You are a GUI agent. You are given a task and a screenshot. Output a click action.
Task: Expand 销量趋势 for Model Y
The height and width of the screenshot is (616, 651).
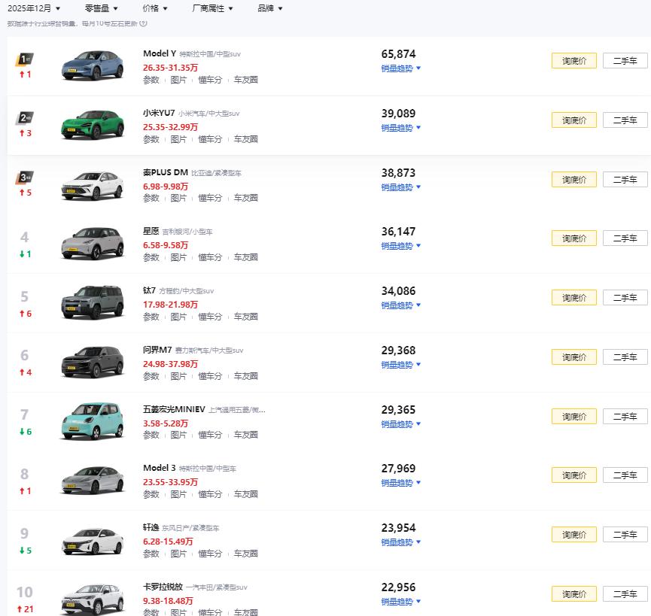400,68
